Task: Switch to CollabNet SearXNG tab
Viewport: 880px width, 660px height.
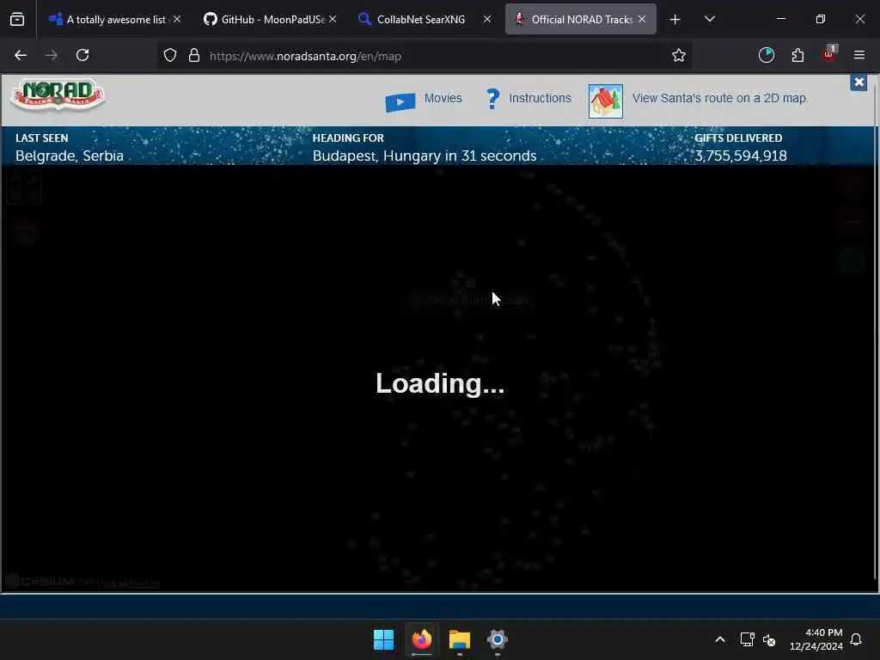Action: pyautogui.click(x=425, y=19)
